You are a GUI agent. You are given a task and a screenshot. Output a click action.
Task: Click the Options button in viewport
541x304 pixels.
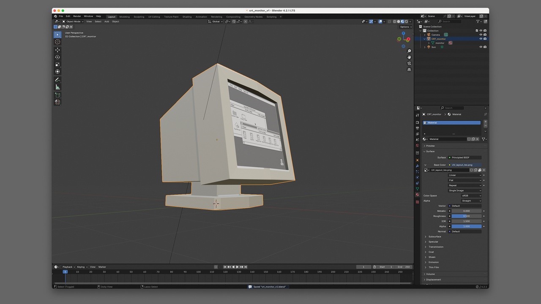[406, 27]
